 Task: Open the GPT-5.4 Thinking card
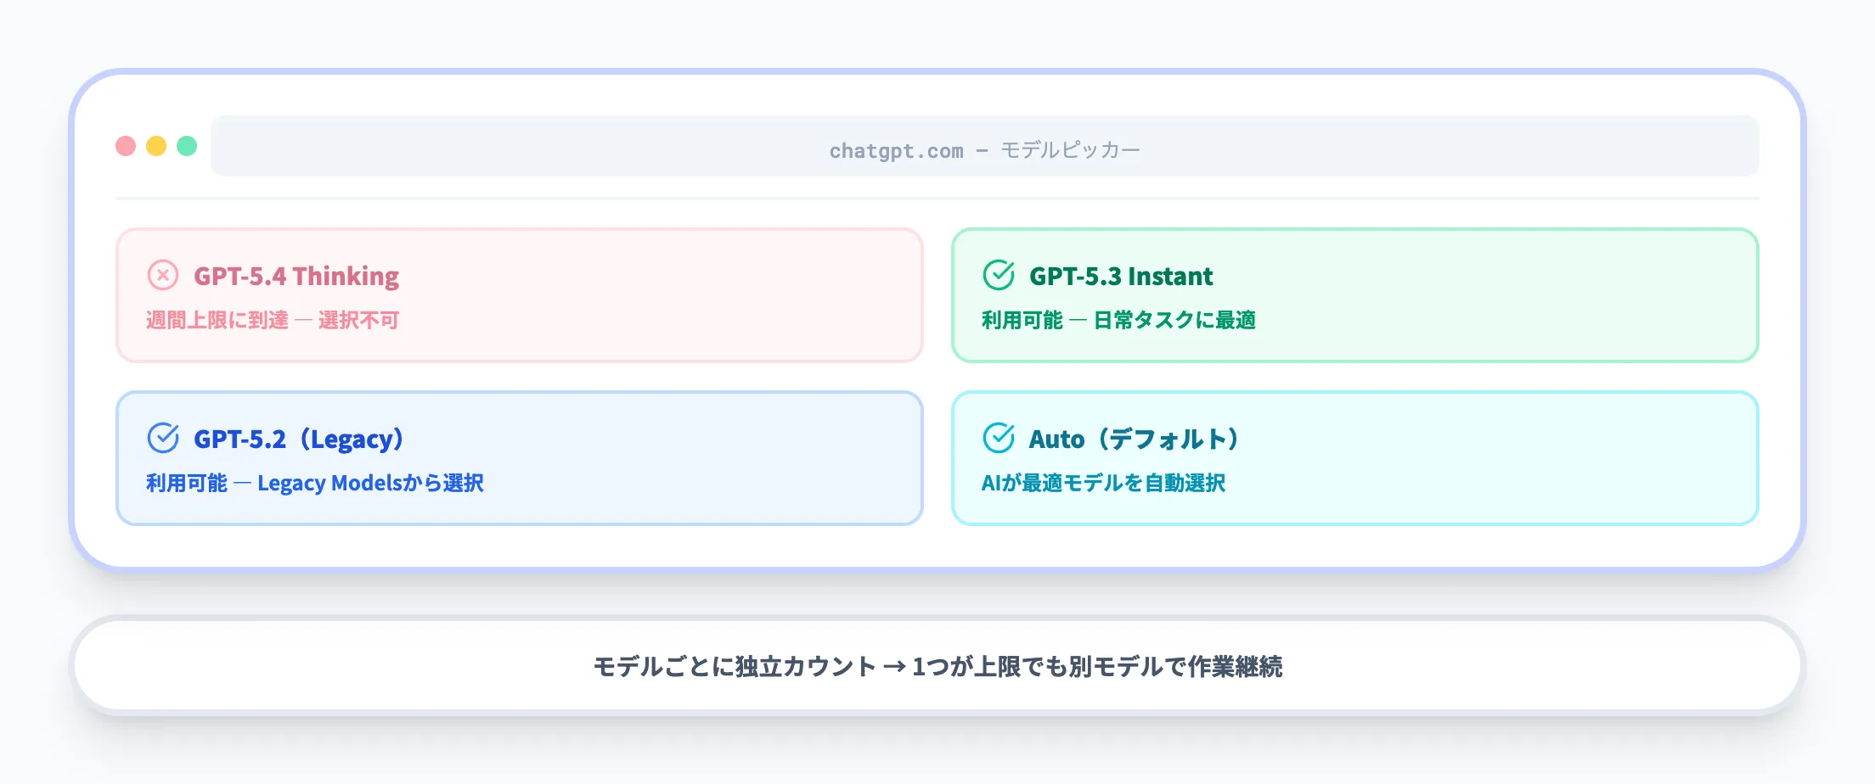[x=518, y=294]
